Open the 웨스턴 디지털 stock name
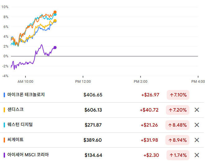Viewport: 205px width, 161px height. coord(20,125)
